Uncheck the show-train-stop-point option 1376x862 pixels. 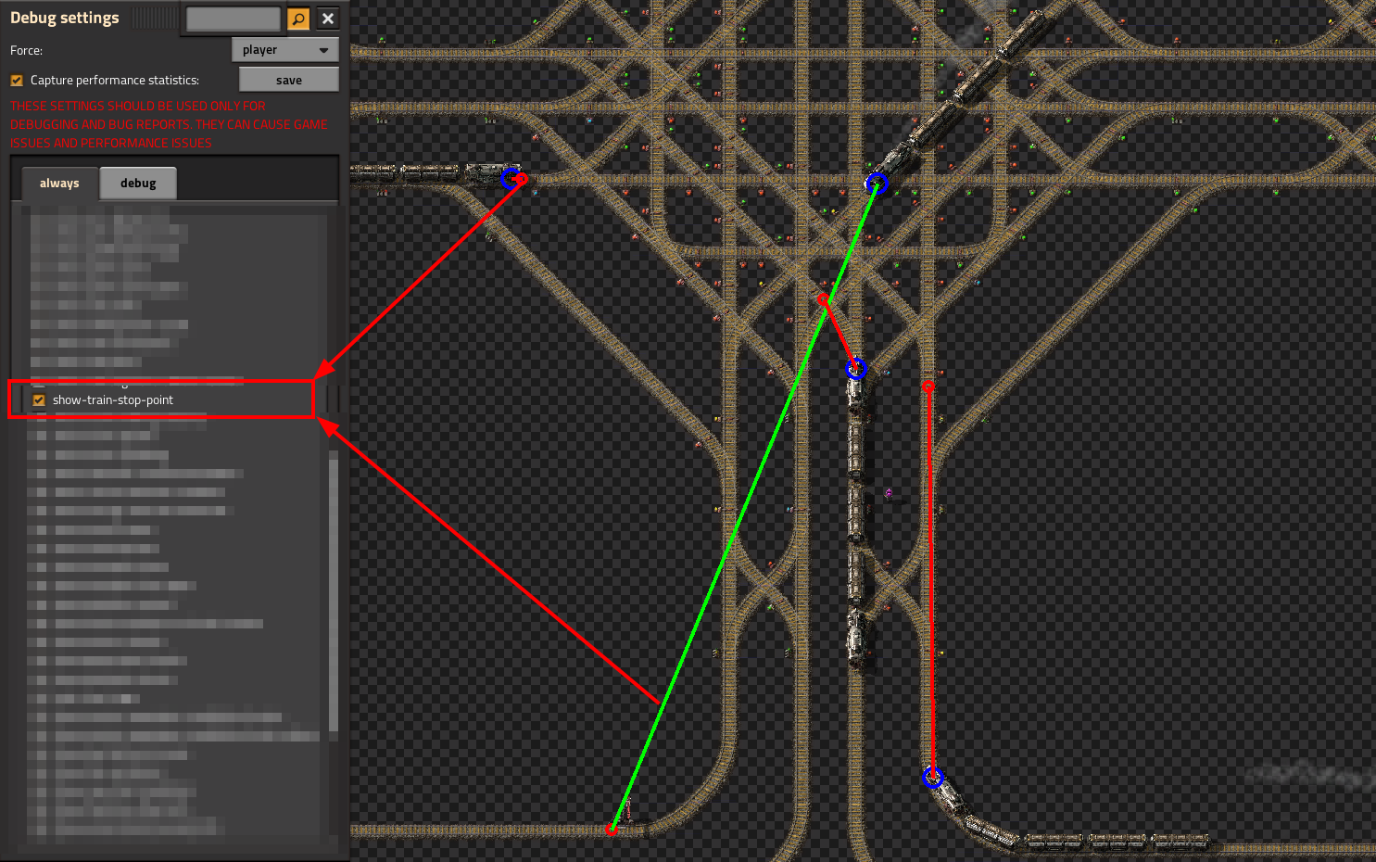coord(39,400)
